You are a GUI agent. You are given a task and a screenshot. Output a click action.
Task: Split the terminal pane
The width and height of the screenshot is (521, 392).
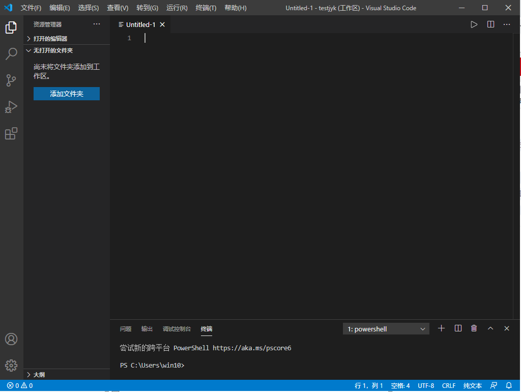click(458, 328)
